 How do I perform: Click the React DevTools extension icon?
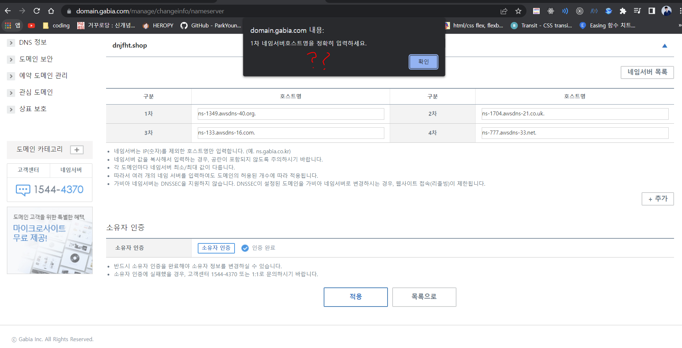pyautogui.click(x=551, y=11)
